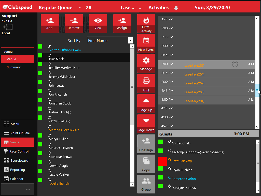
Task: Click the Clubspeed logo
Action: click(18, 7)
